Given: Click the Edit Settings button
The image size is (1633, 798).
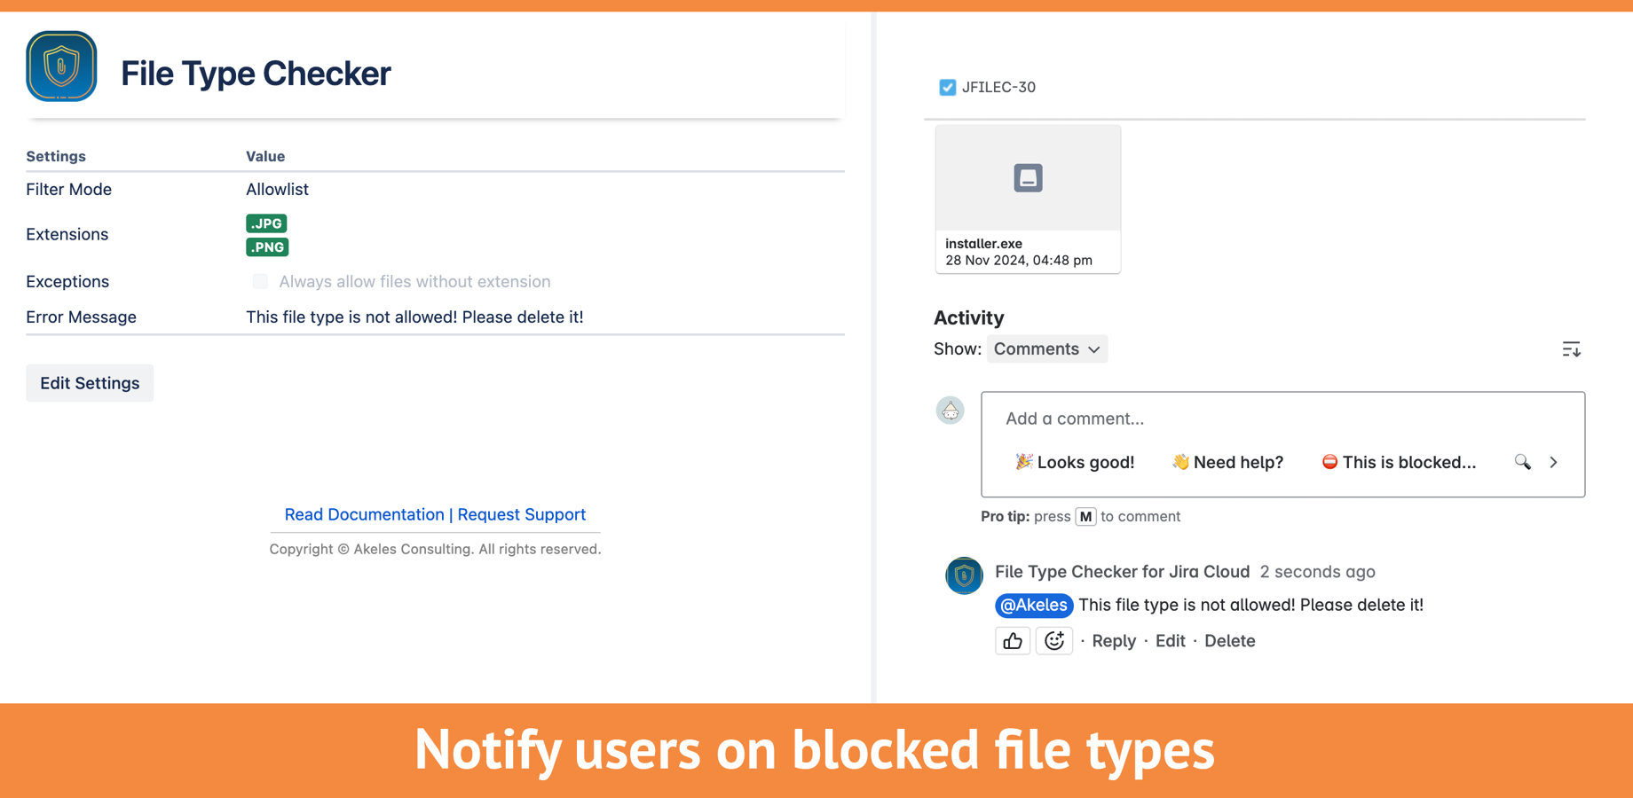Looking at the screenshot, I should (89, 382).
